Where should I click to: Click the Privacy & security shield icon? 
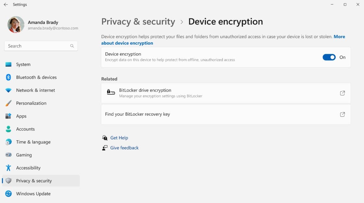pos(8,181)
